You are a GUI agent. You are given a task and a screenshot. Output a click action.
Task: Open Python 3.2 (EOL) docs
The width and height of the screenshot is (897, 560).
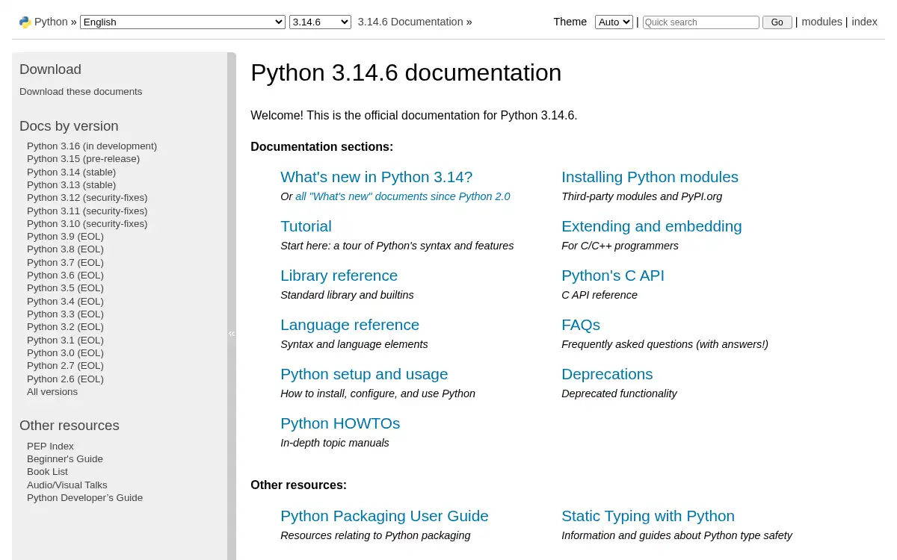[65, 326]
